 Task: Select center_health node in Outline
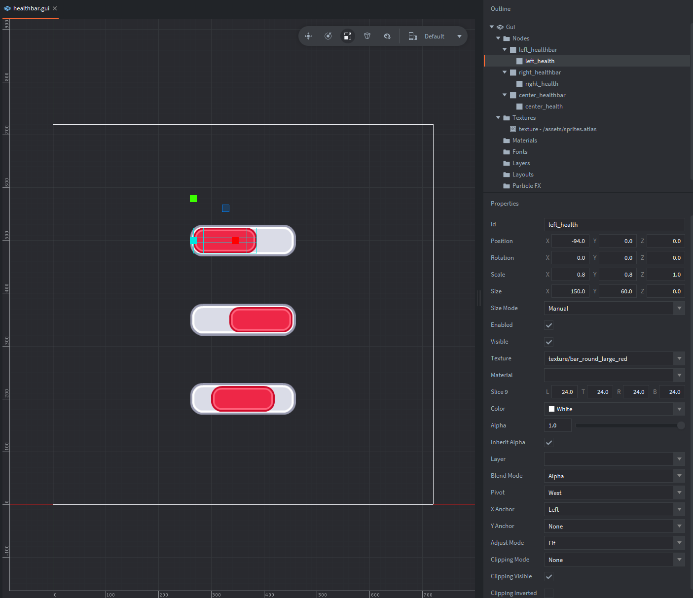click(x=544, y=106)
